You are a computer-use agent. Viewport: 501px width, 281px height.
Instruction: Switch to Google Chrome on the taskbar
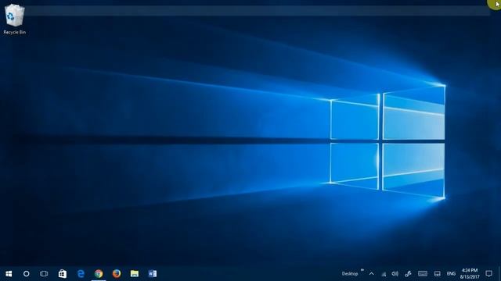tap(99, 274)
